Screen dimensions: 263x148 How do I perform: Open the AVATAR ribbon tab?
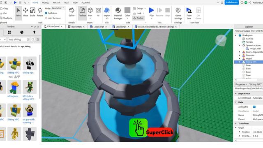56,3
